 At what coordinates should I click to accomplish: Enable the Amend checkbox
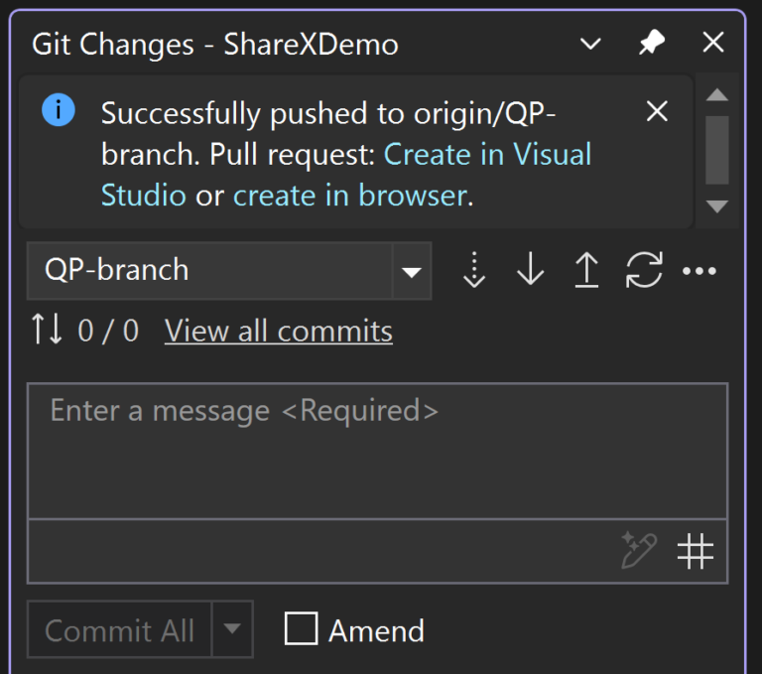point(301,629)
